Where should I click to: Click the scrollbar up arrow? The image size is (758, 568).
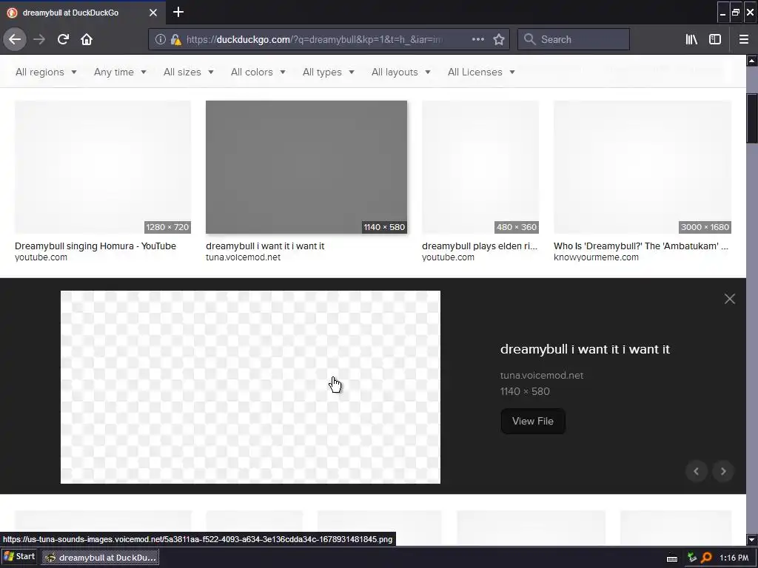coord(752,61)
